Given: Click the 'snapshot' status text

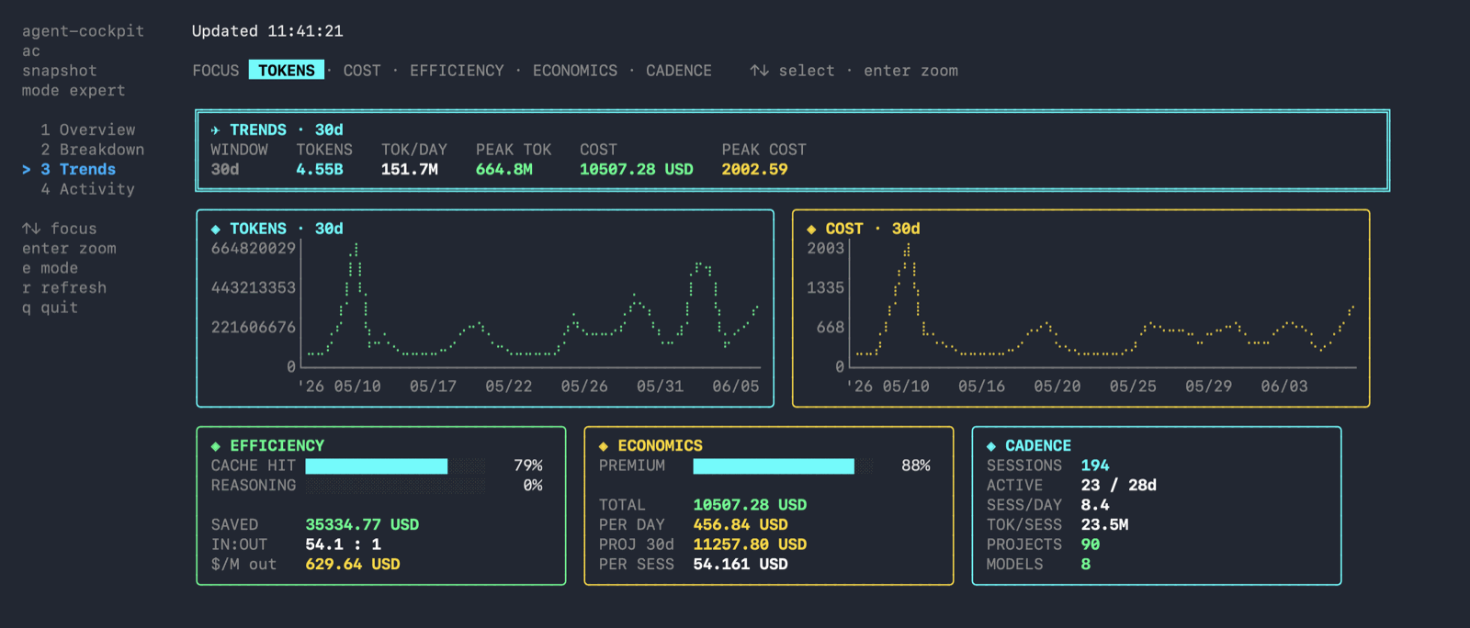Looking at the screenshot, I should tap(60, 71).
